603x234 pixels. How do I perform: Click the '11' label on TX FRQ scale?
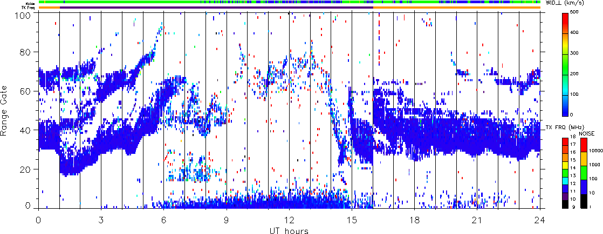point(572,190)
